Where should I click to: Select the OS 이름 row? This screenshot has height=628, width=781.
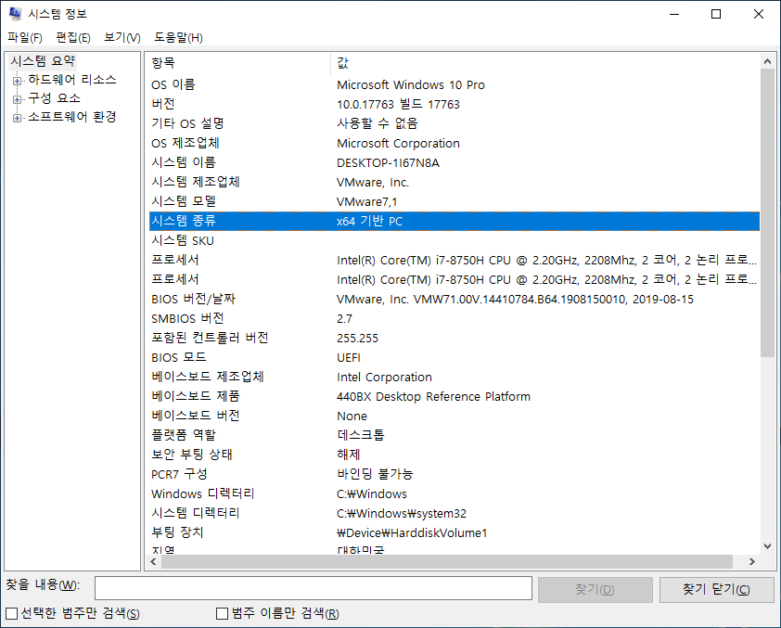point(455,84)
